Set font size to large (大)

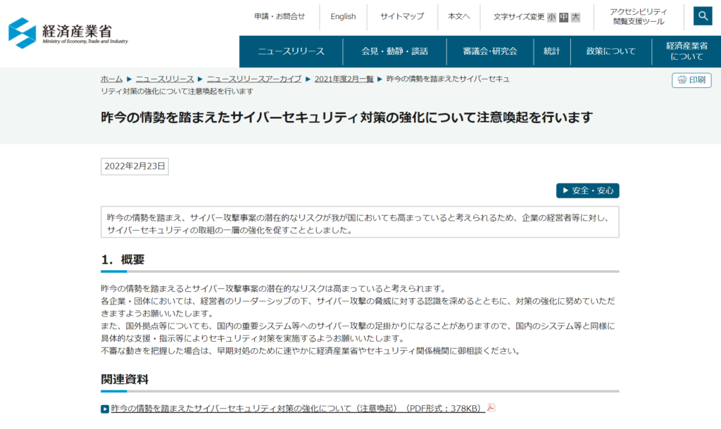click(x=575, y=17)
